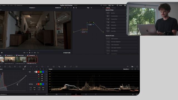Open the Waveform scope type dropdown
The image size is (178, 100).
[x=127, y=69]
